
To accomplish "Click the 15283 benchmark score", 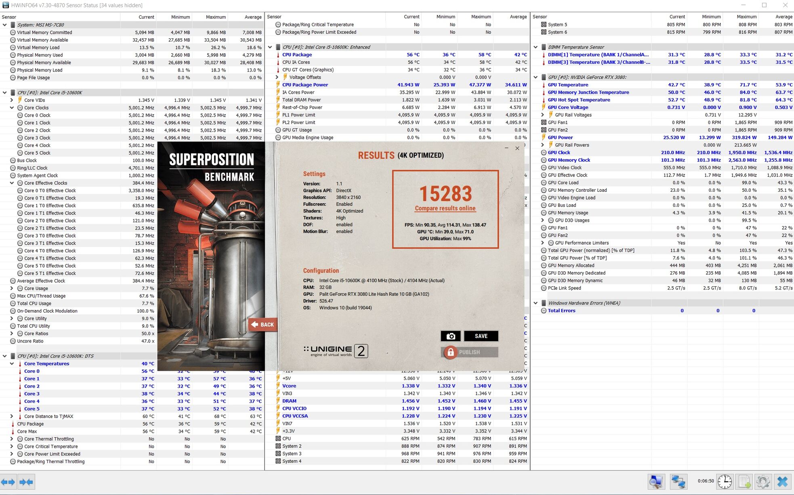I will [445, 194].
